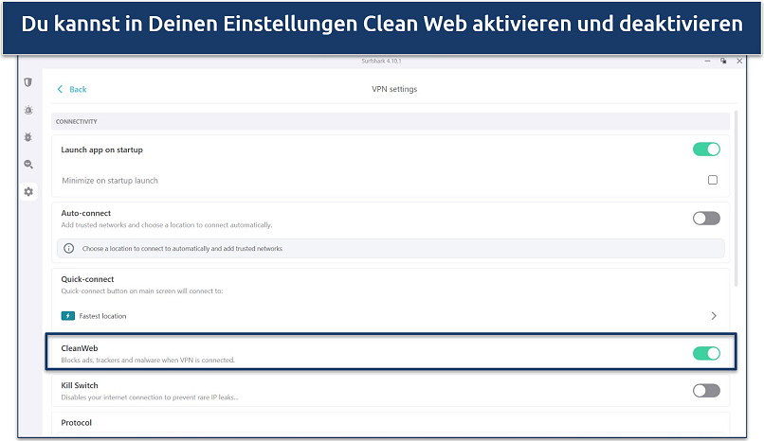Screen dimensions: 764x441
Task: Enable the Auto-connect toggle
Action: click(706, 219)
